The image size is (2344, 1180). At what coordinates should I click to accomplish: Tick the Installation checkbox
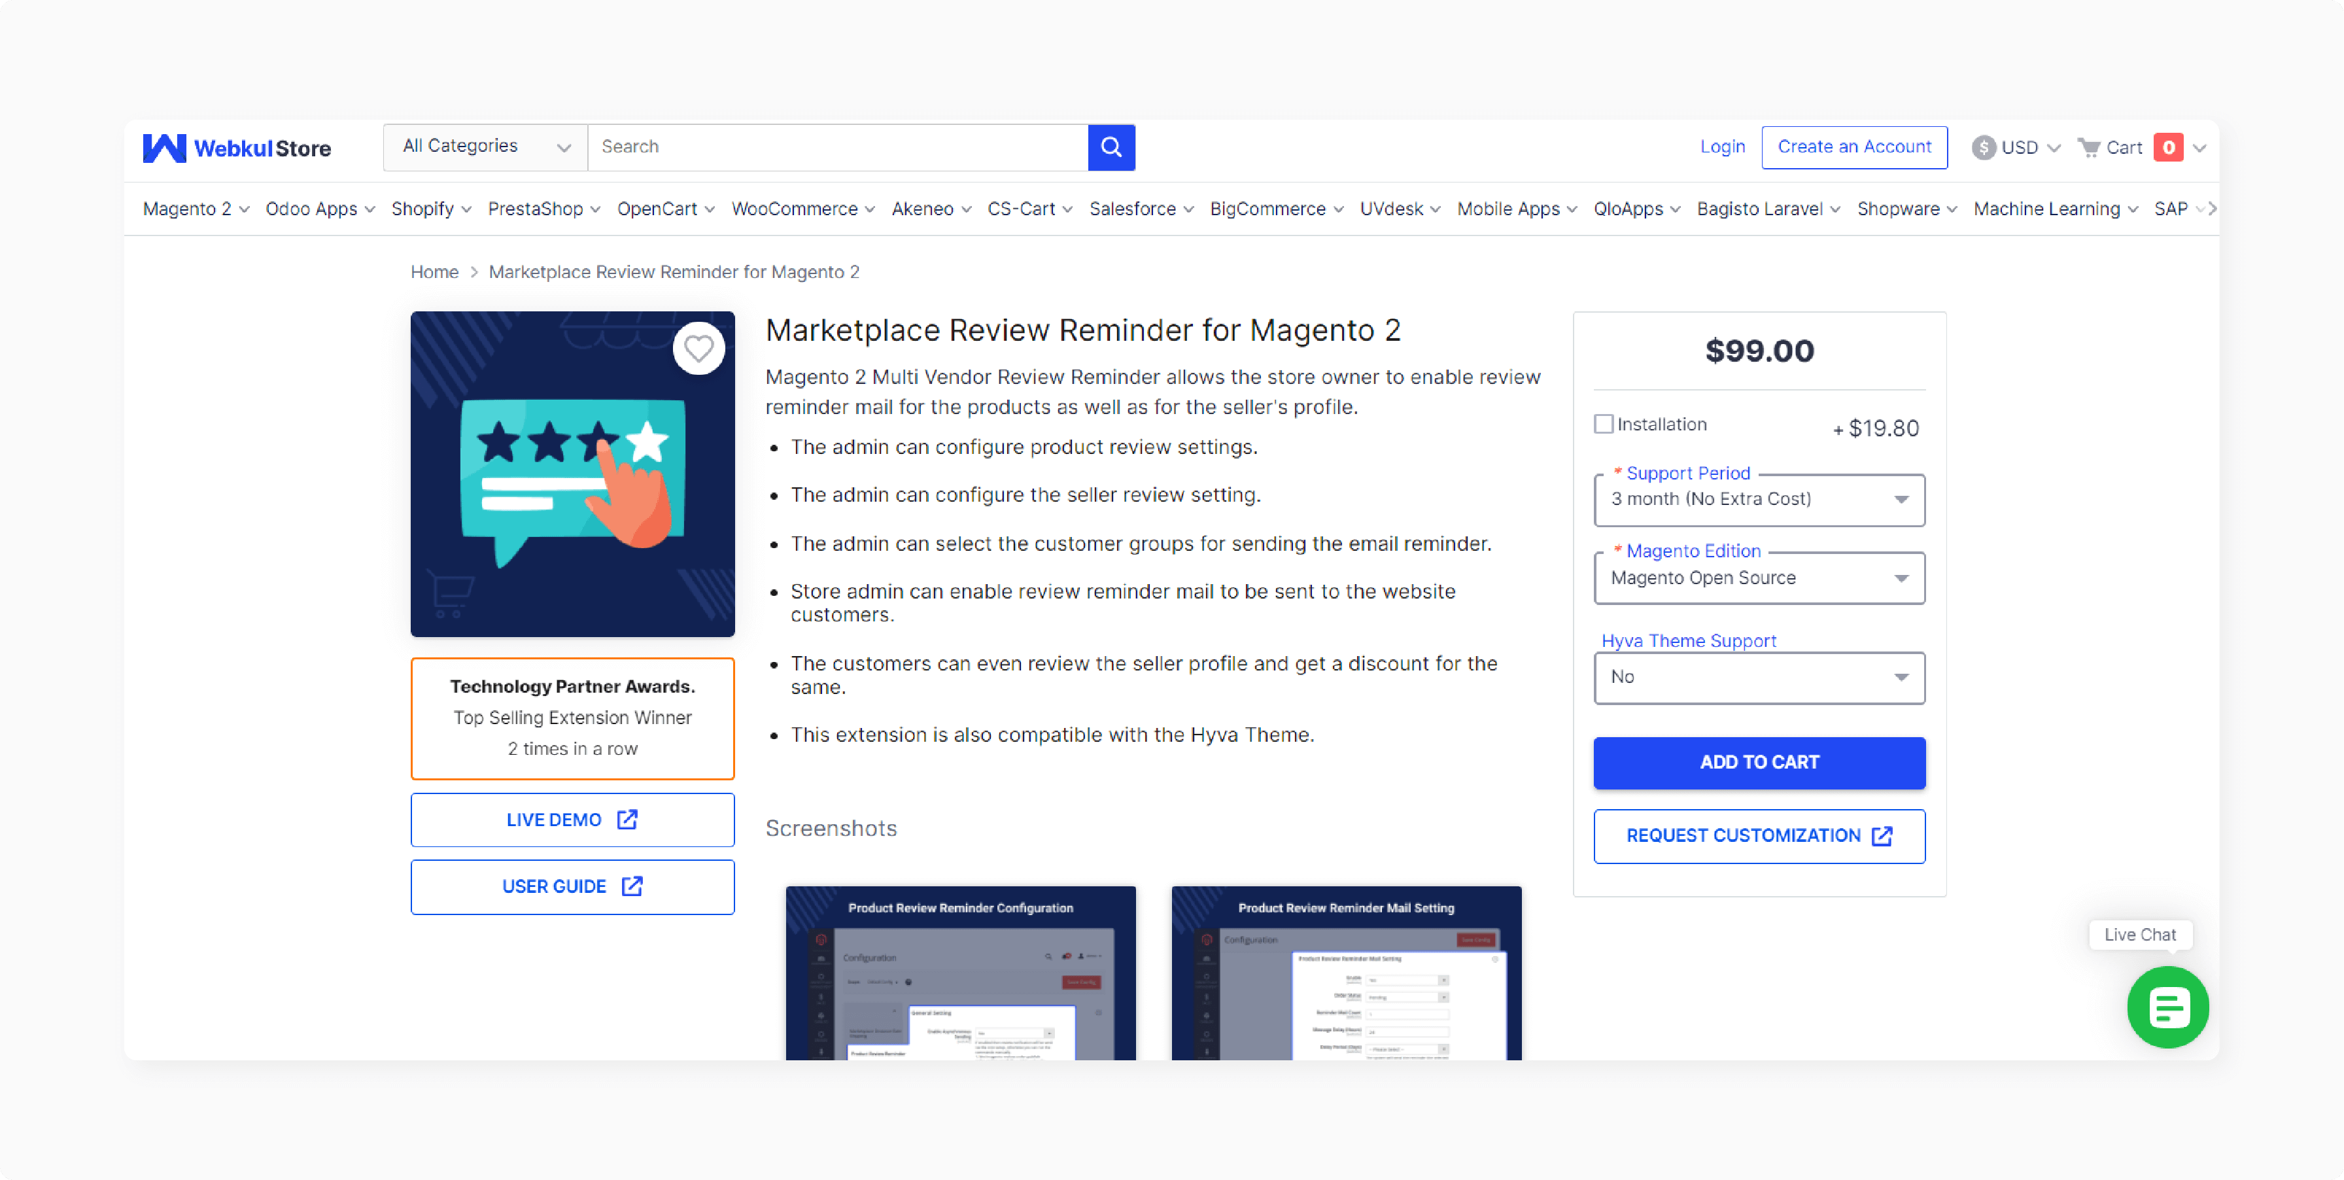pos(1603,424)
